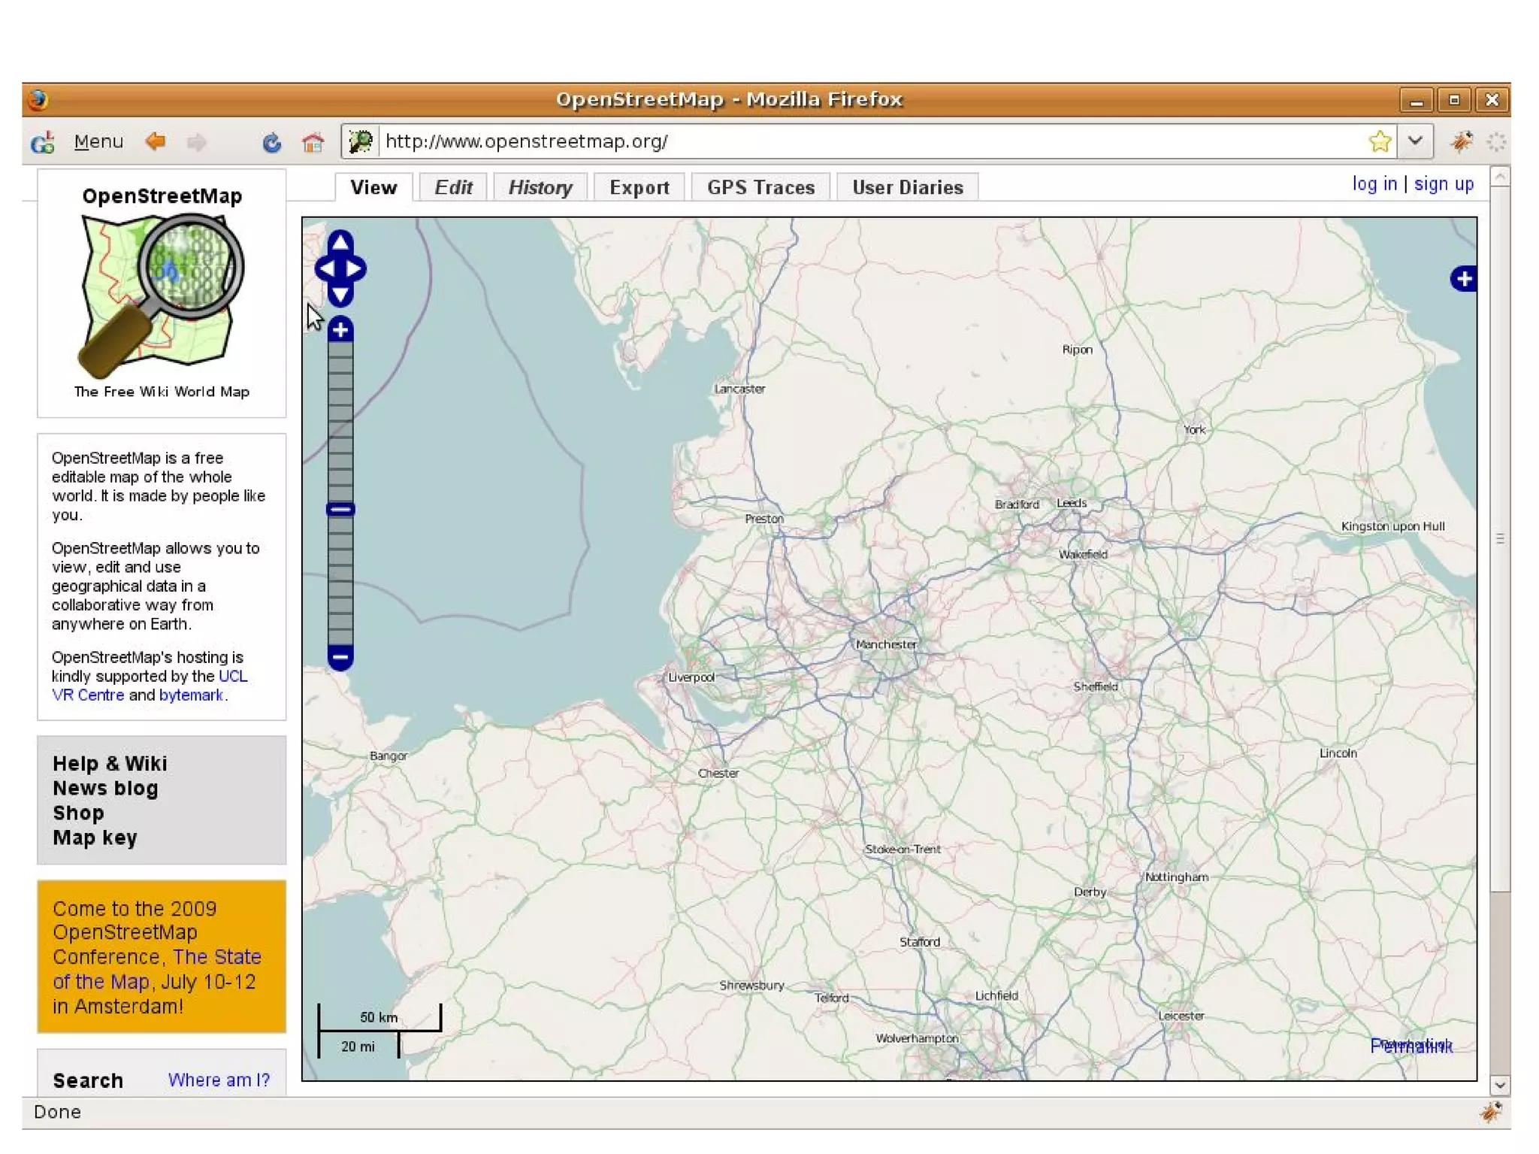Click the page scrollbar up arrow
Viewport: 1539px width, 1154px height.
(1500, 177)
